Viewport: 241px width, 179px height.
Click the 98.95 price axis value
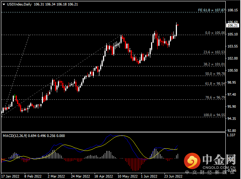coord(232,83)
